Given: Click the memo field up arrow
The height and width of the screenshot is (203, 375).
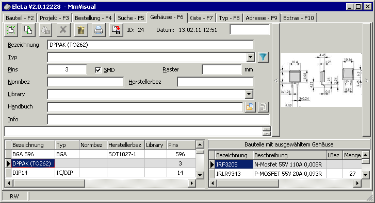Looking at the screenshot, I should tap(267, 129).
